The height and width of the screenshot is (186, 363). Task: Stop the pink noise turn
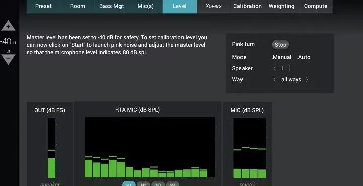click(x=280, y=45)
